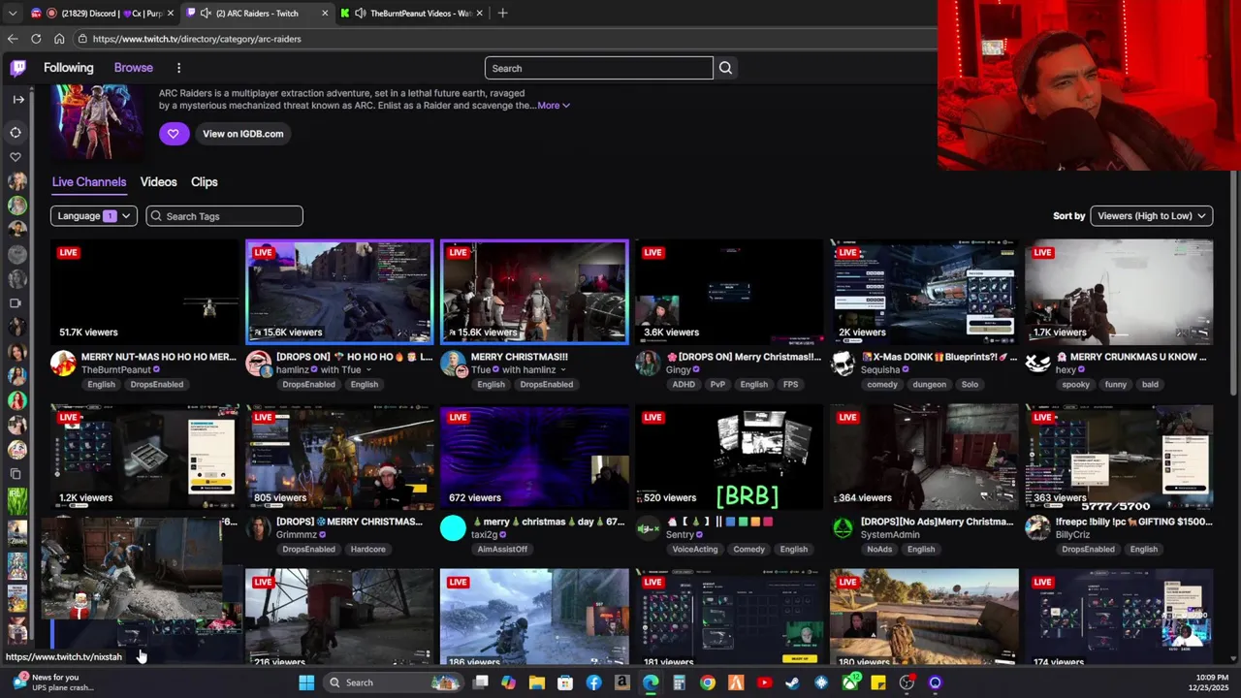Click the Gingy channel name link
This screenshot has width=1241, height=698.
[678, 369]
